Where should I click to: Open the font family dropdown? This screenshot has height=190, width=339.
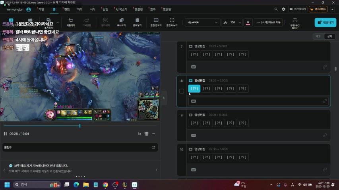click(x=202, y=23)
